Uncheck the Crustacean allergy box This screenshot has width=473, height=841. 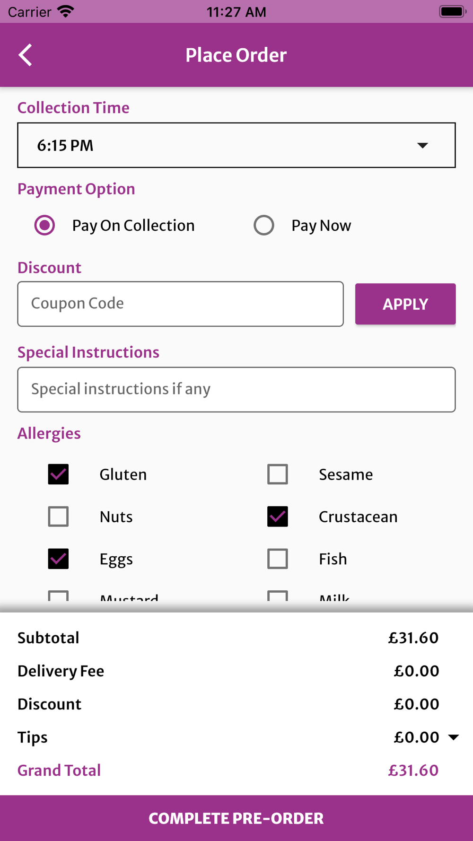point(278,517)
